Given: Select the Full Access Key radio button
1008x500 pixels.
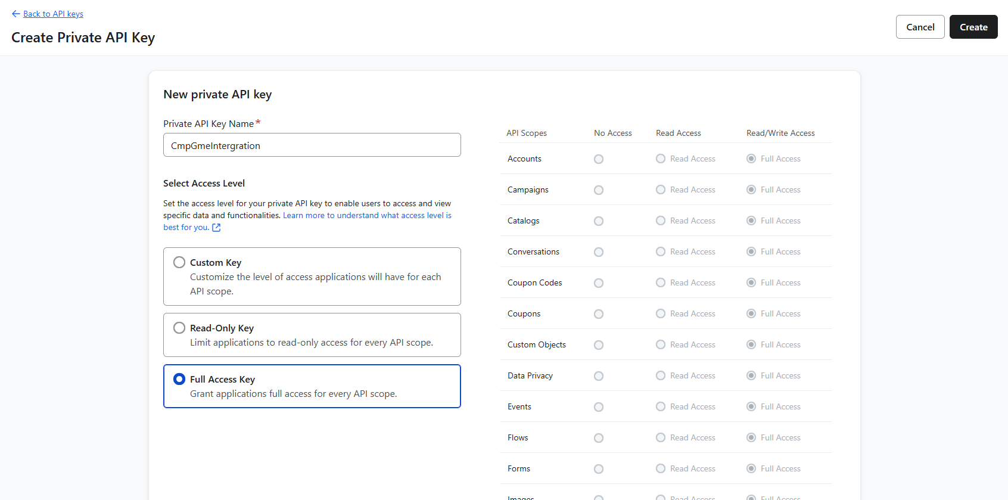Looking at the screenshot, I should click(179, 379).
